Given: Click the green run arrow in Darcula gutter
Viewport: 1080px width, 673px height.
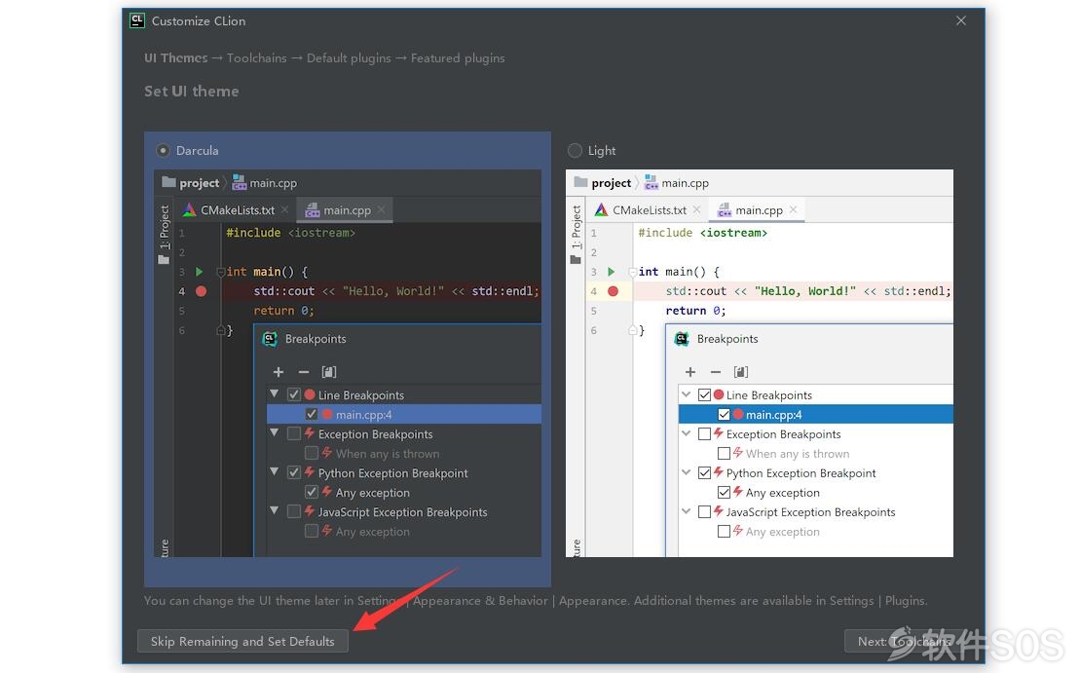Looking at the screenshot, I should click(199, 272).
